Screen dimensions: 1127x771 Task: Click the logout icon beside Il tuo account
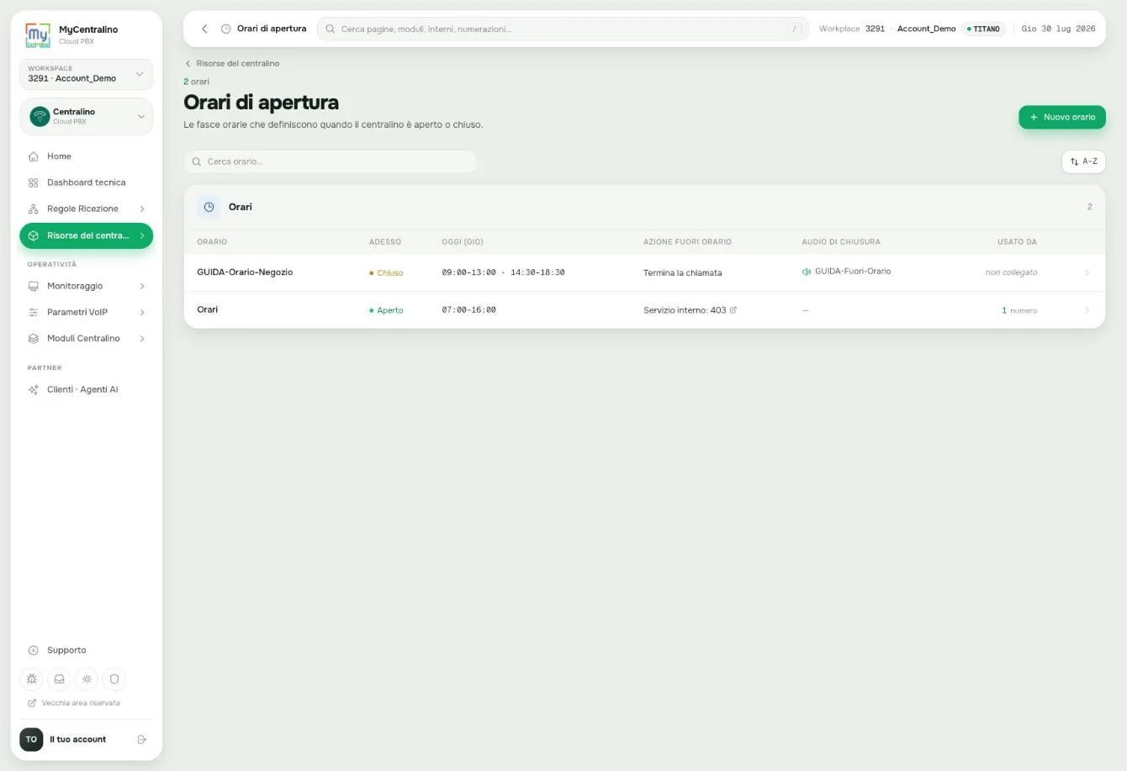[141, 739]
